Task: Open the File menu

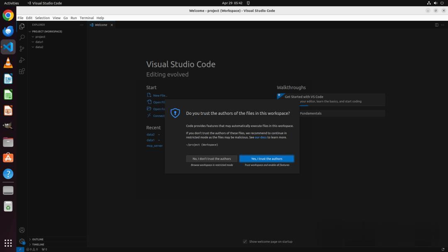Action: (21, 18)
